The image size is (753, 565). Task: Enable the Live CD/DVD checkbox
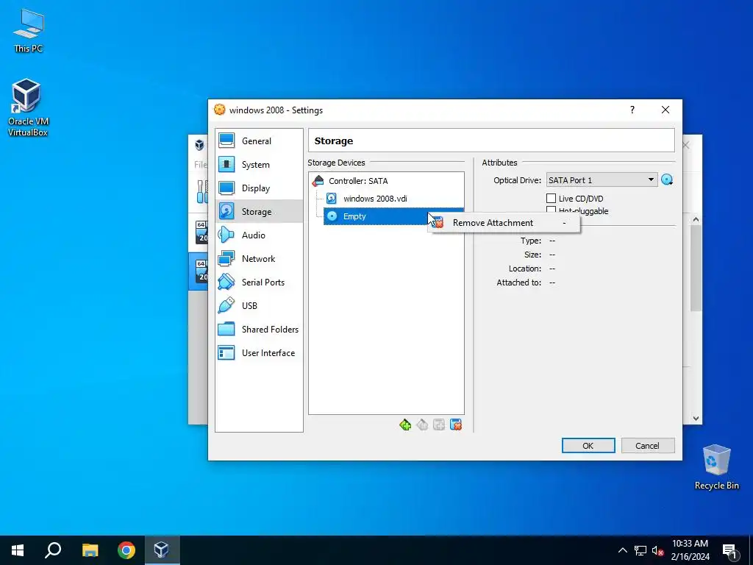pyautogui.click(x=552, y=199)
